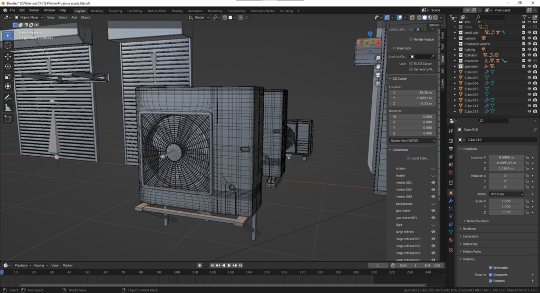Enable the Render Region checkbox

click(x=411, y=39)
